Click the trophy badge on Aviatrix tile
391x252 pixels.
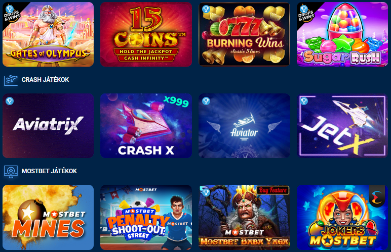click(10, 101)
